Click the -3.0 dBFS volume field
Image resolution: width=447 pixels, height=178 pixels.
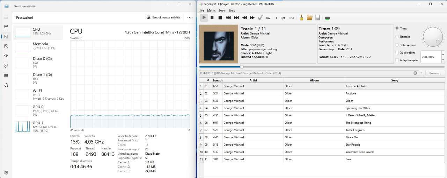(x=431, y=57)
